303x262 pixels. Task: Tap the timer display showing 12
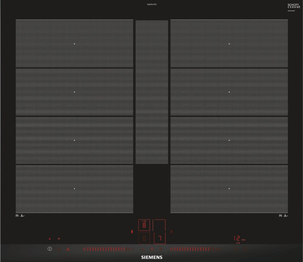(238, 239)
